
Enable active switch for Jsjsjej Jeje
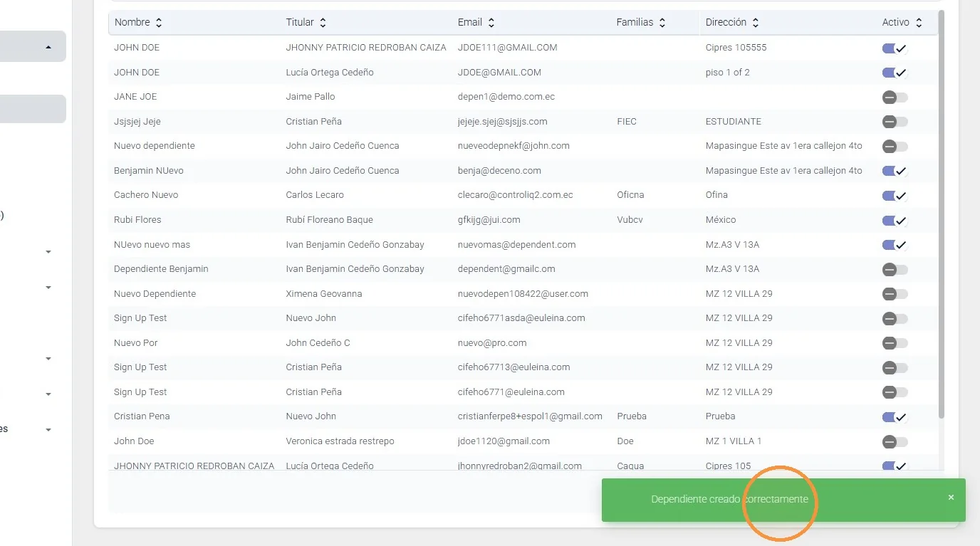click(895, 122)
